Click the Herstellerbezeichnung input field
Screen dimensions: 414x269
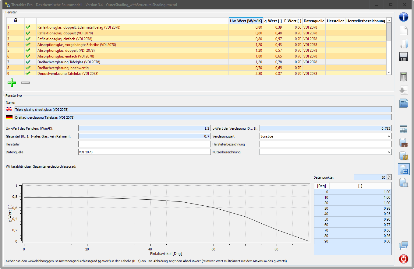(325, 144)
